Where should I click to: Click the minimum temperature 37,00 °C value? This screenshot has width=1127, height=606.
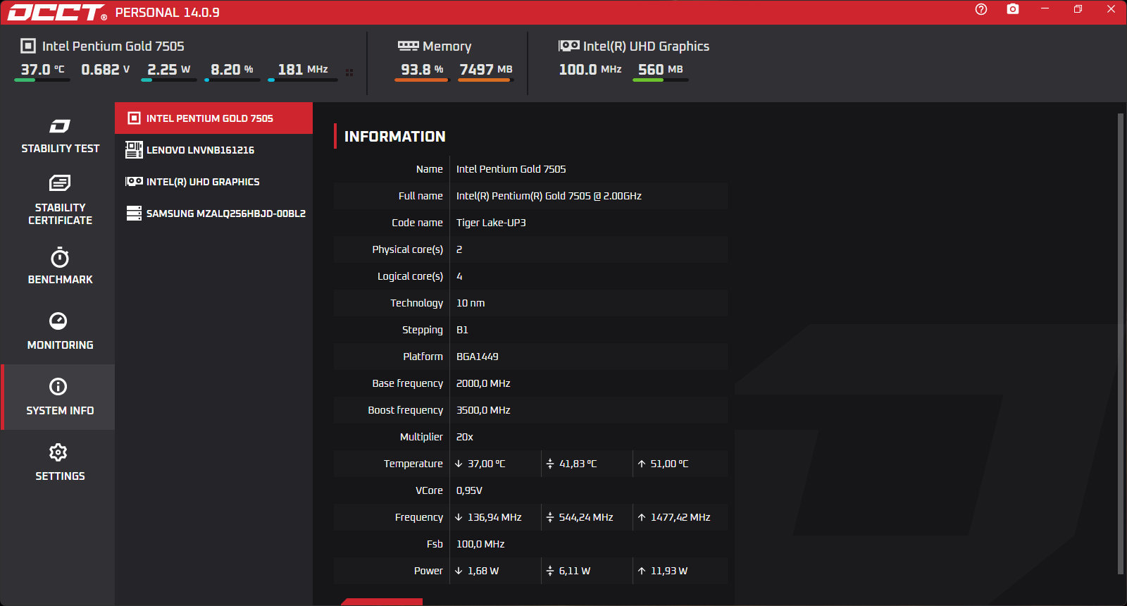[486, 464]
